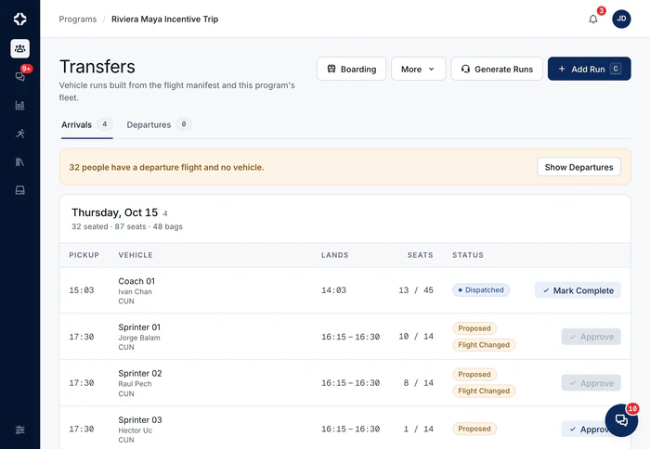This screenshot has width=650, height=449.
Task: Click Flight Changed badge on Sprinter 02
Action: tap(484, 391)
